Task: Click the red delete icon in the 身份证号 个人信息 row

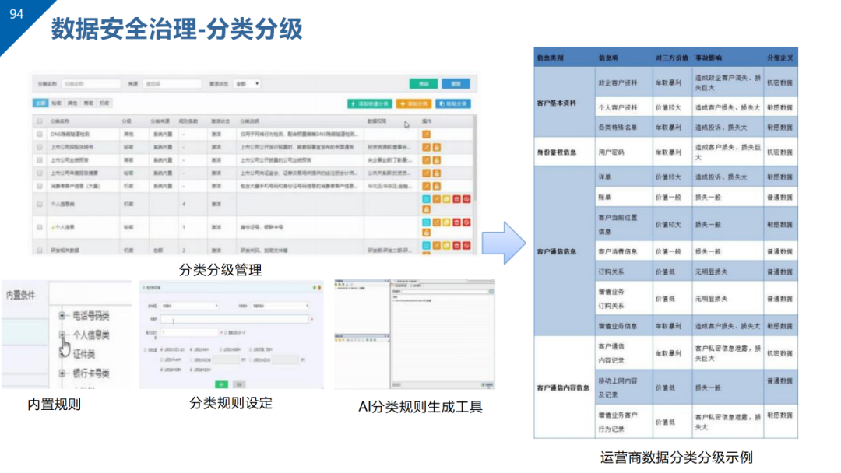Action: click(456, 222)
